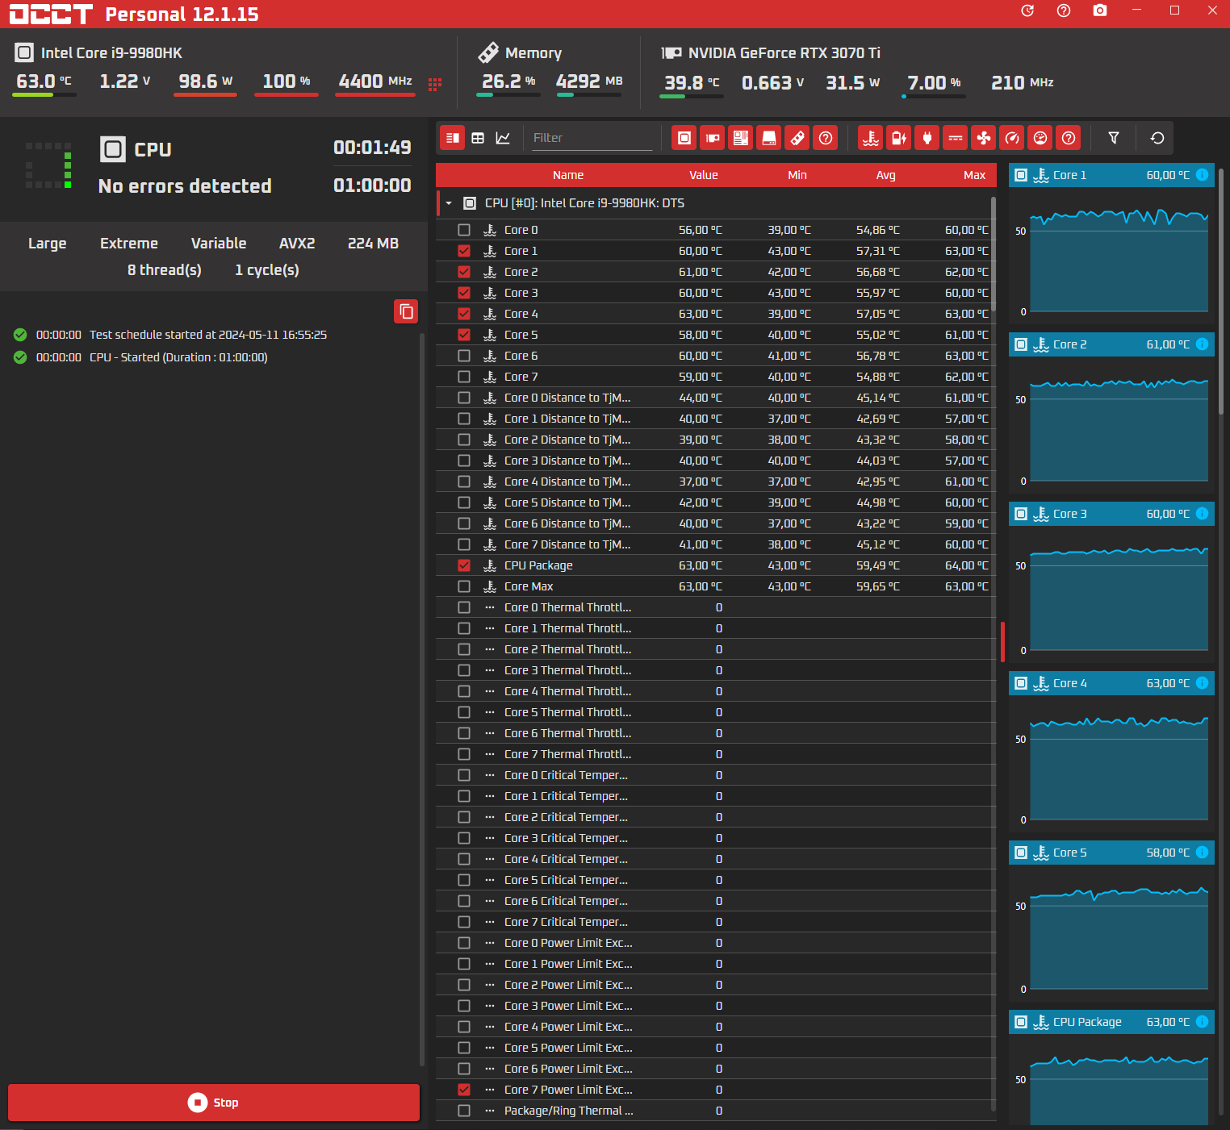Toggle the storage drive hardware filter icon
1230x1130 pixels.
pyautogui.click(x=769, y=138)
